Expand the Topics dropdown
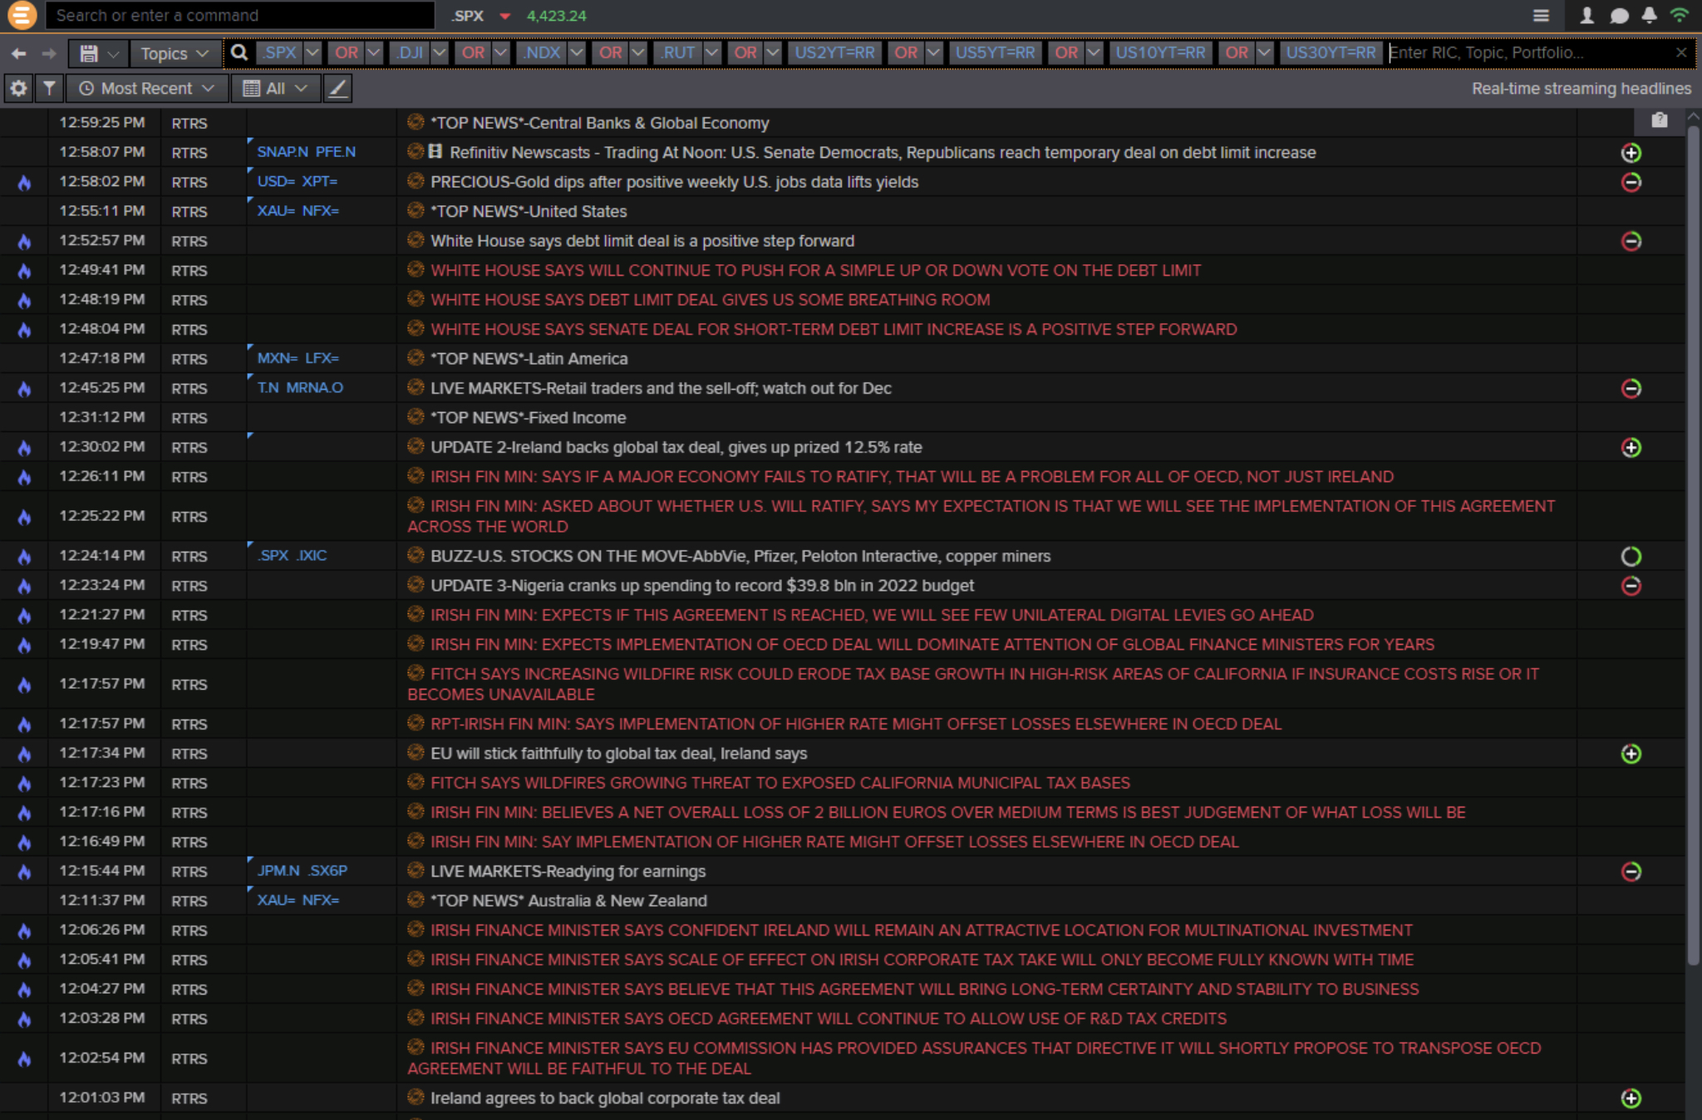Image resolution: width=1702 pixels, height=1120 pixels. pos(175,53)
